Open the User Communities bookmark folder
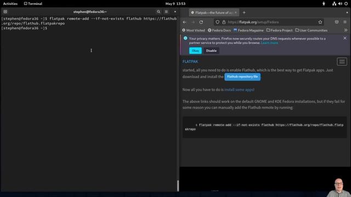This screenshot has width=351, height=197. [312, 31]
